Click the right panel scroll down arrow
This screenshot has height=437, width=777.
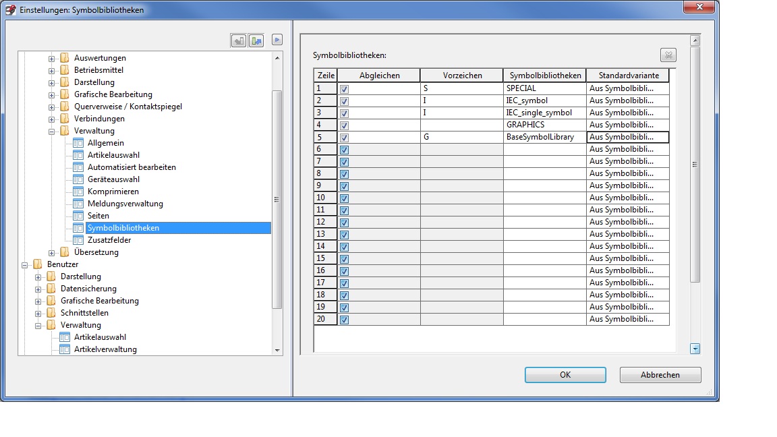[695, 349]
